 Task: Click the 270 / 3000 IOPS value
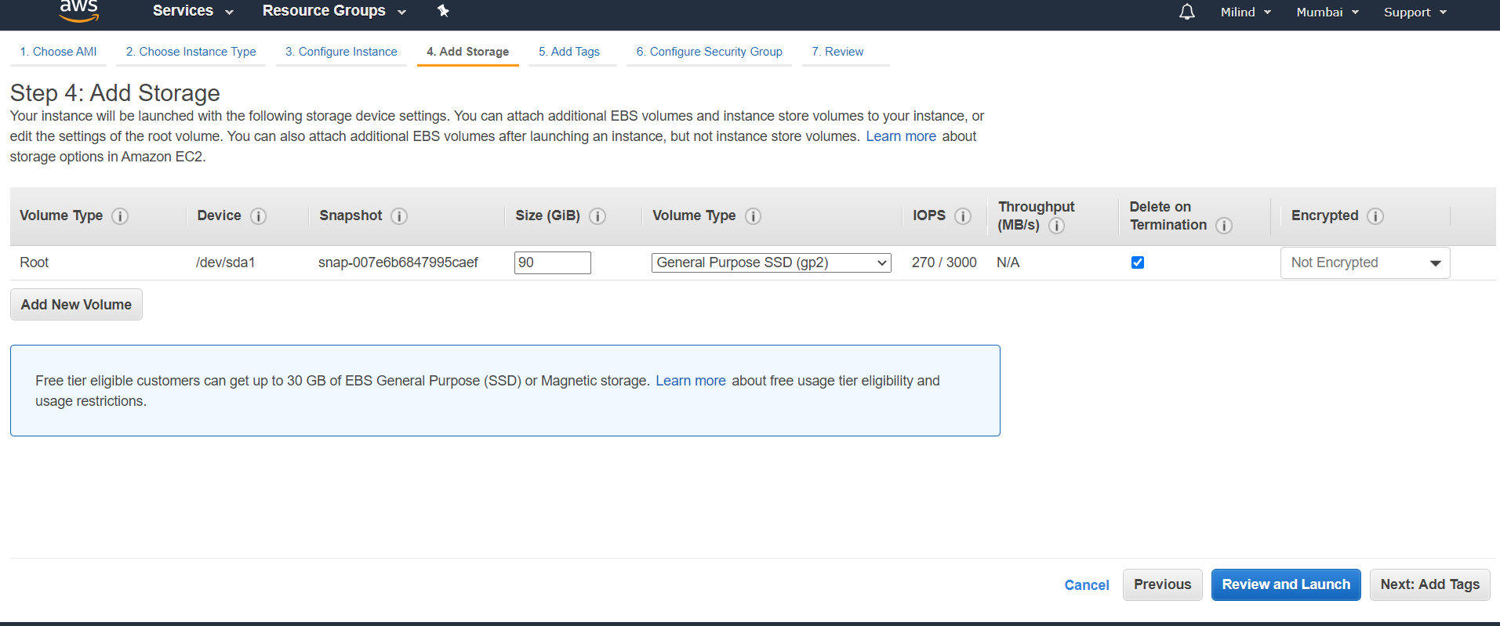coord(944,262)
